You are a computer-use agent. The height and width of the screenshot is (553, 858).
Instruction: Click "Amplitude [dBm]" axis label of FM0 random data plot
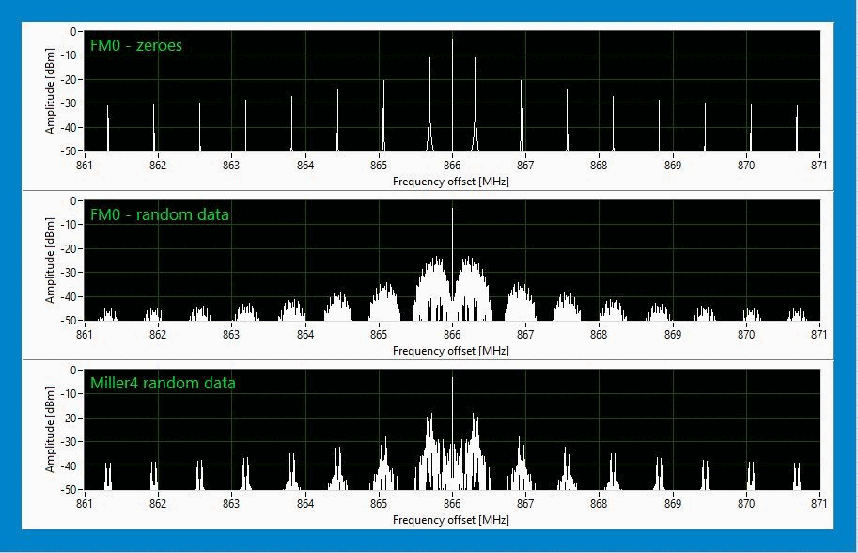coord(51,261)
